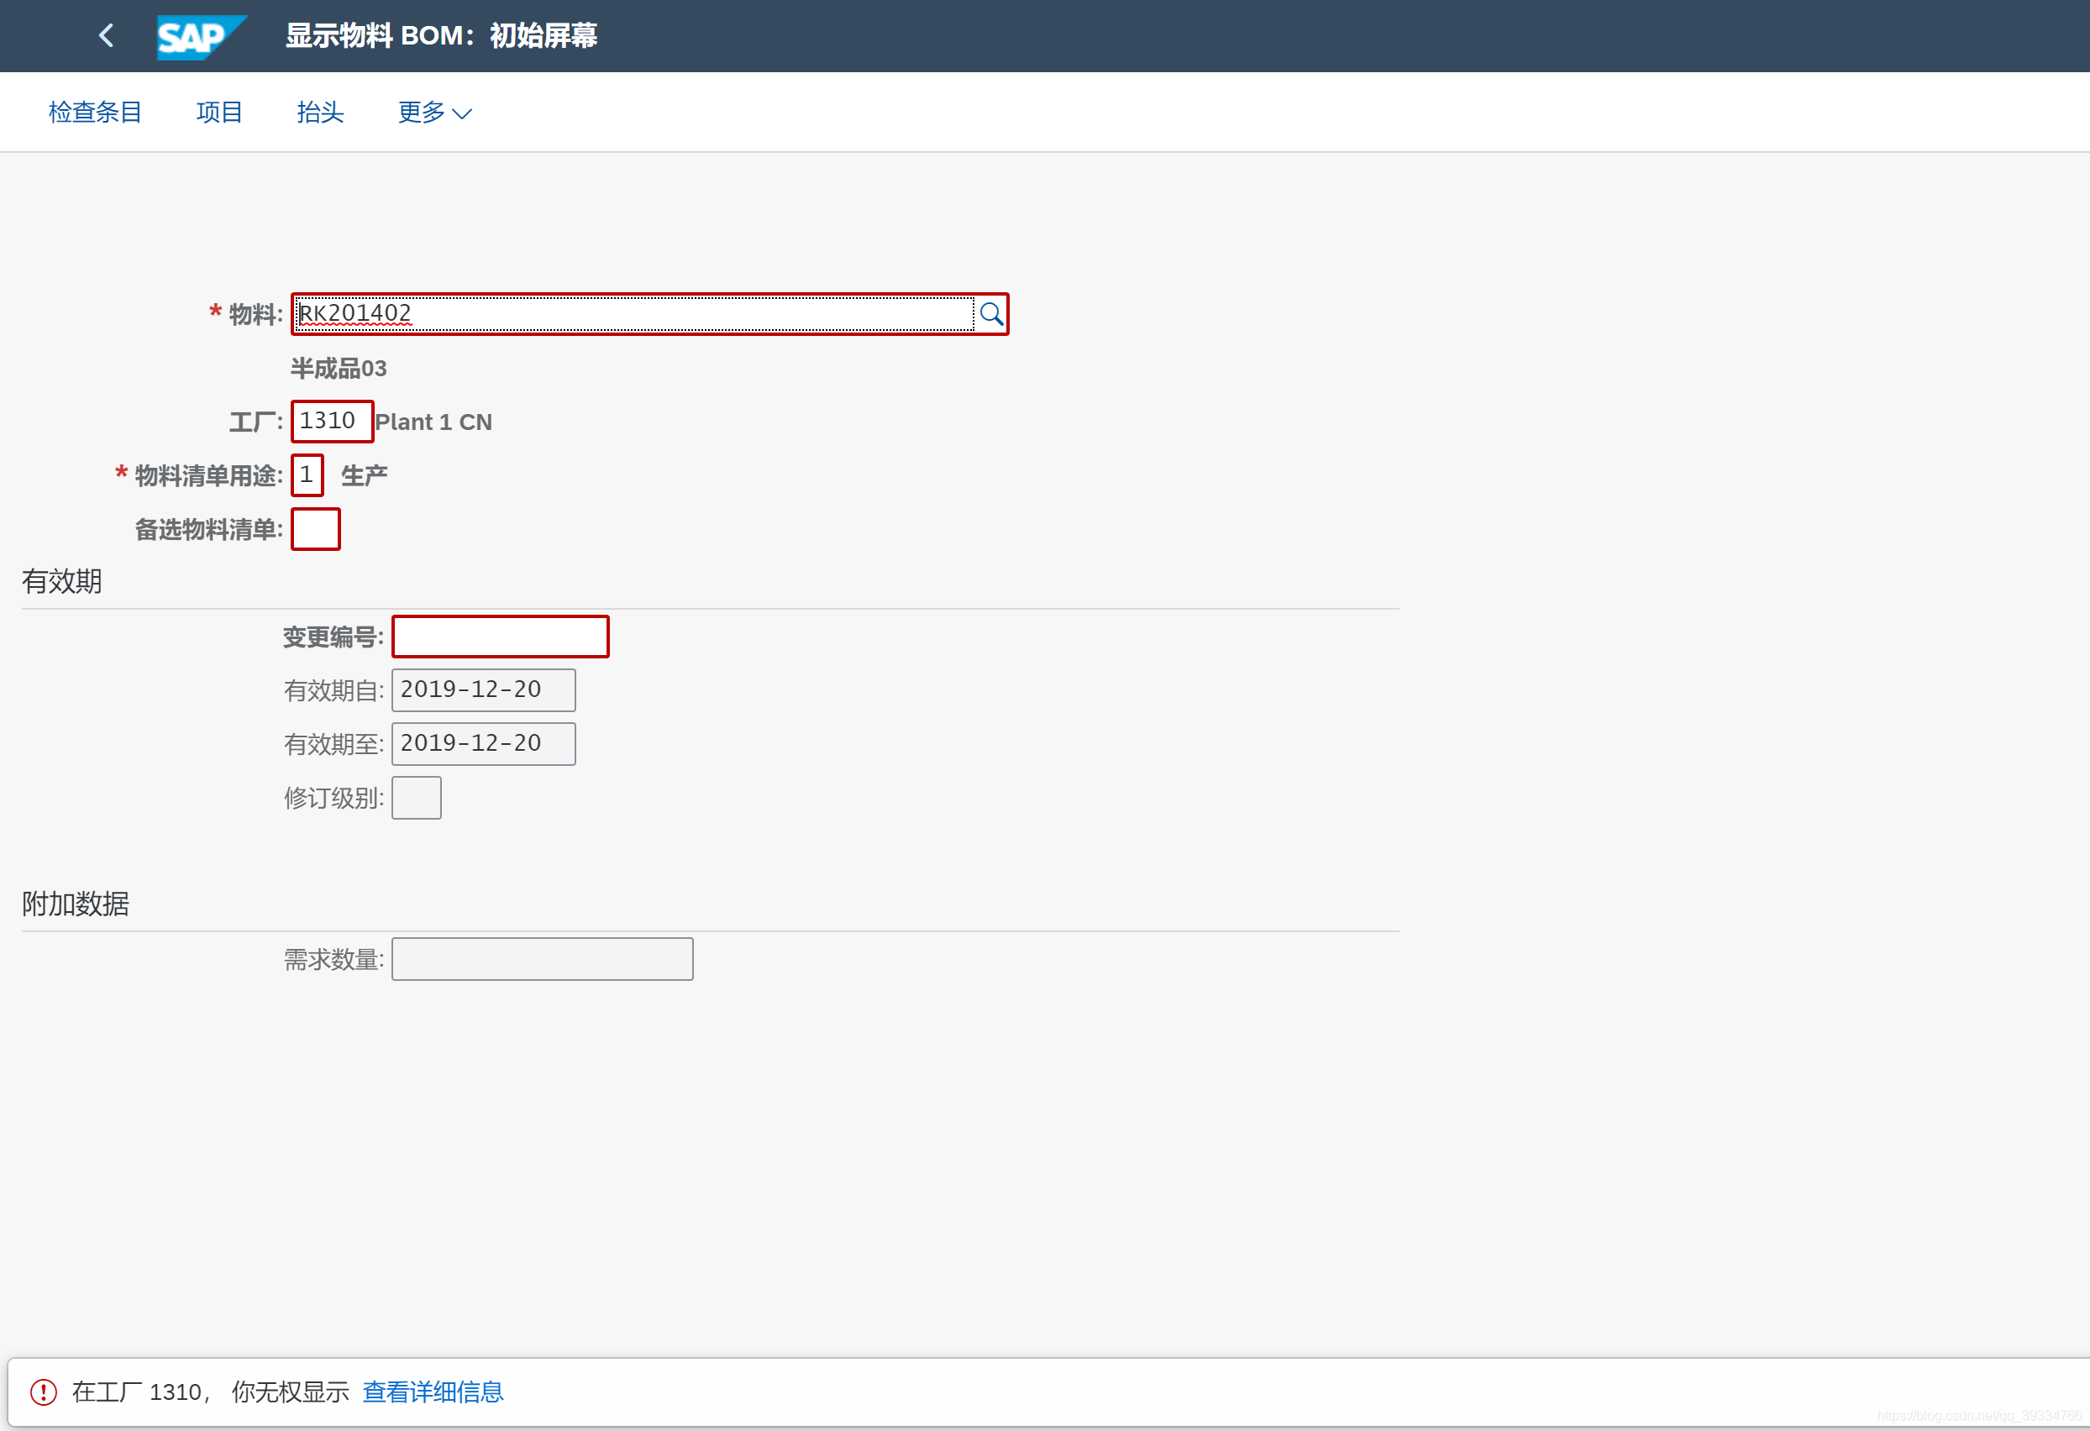Viewport: 2090px width, 1431px height.
Task: Click the 需求数量 input field
Action: pos(543,959)
